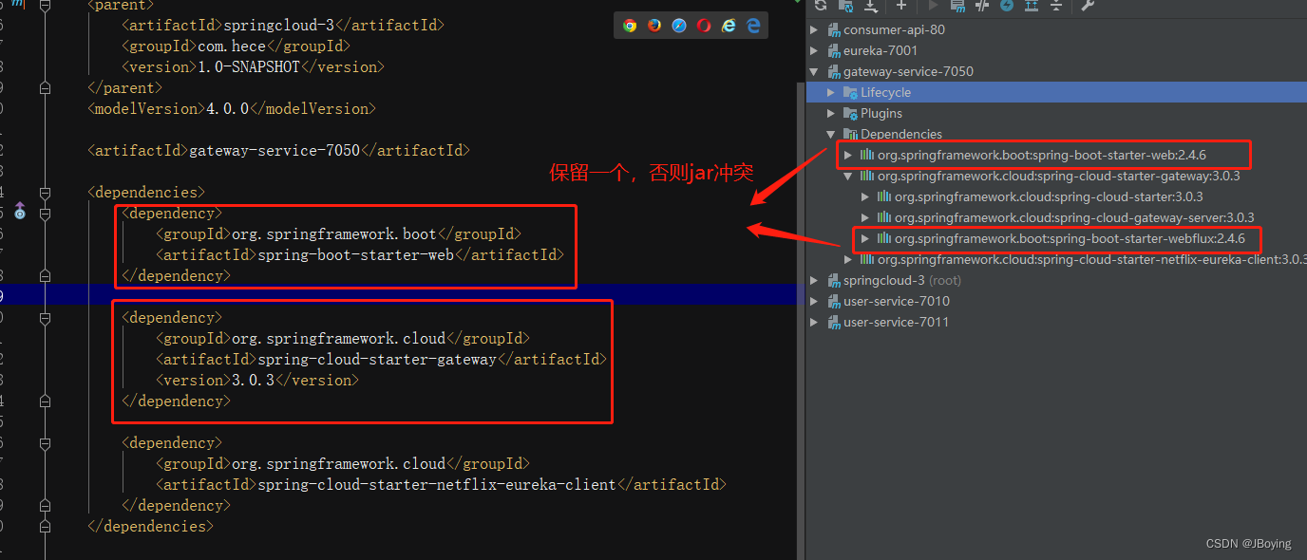This screenshot has width=1307, height=560.
Task: Add Maven project with plus icon
Action: tap(901, 5)
